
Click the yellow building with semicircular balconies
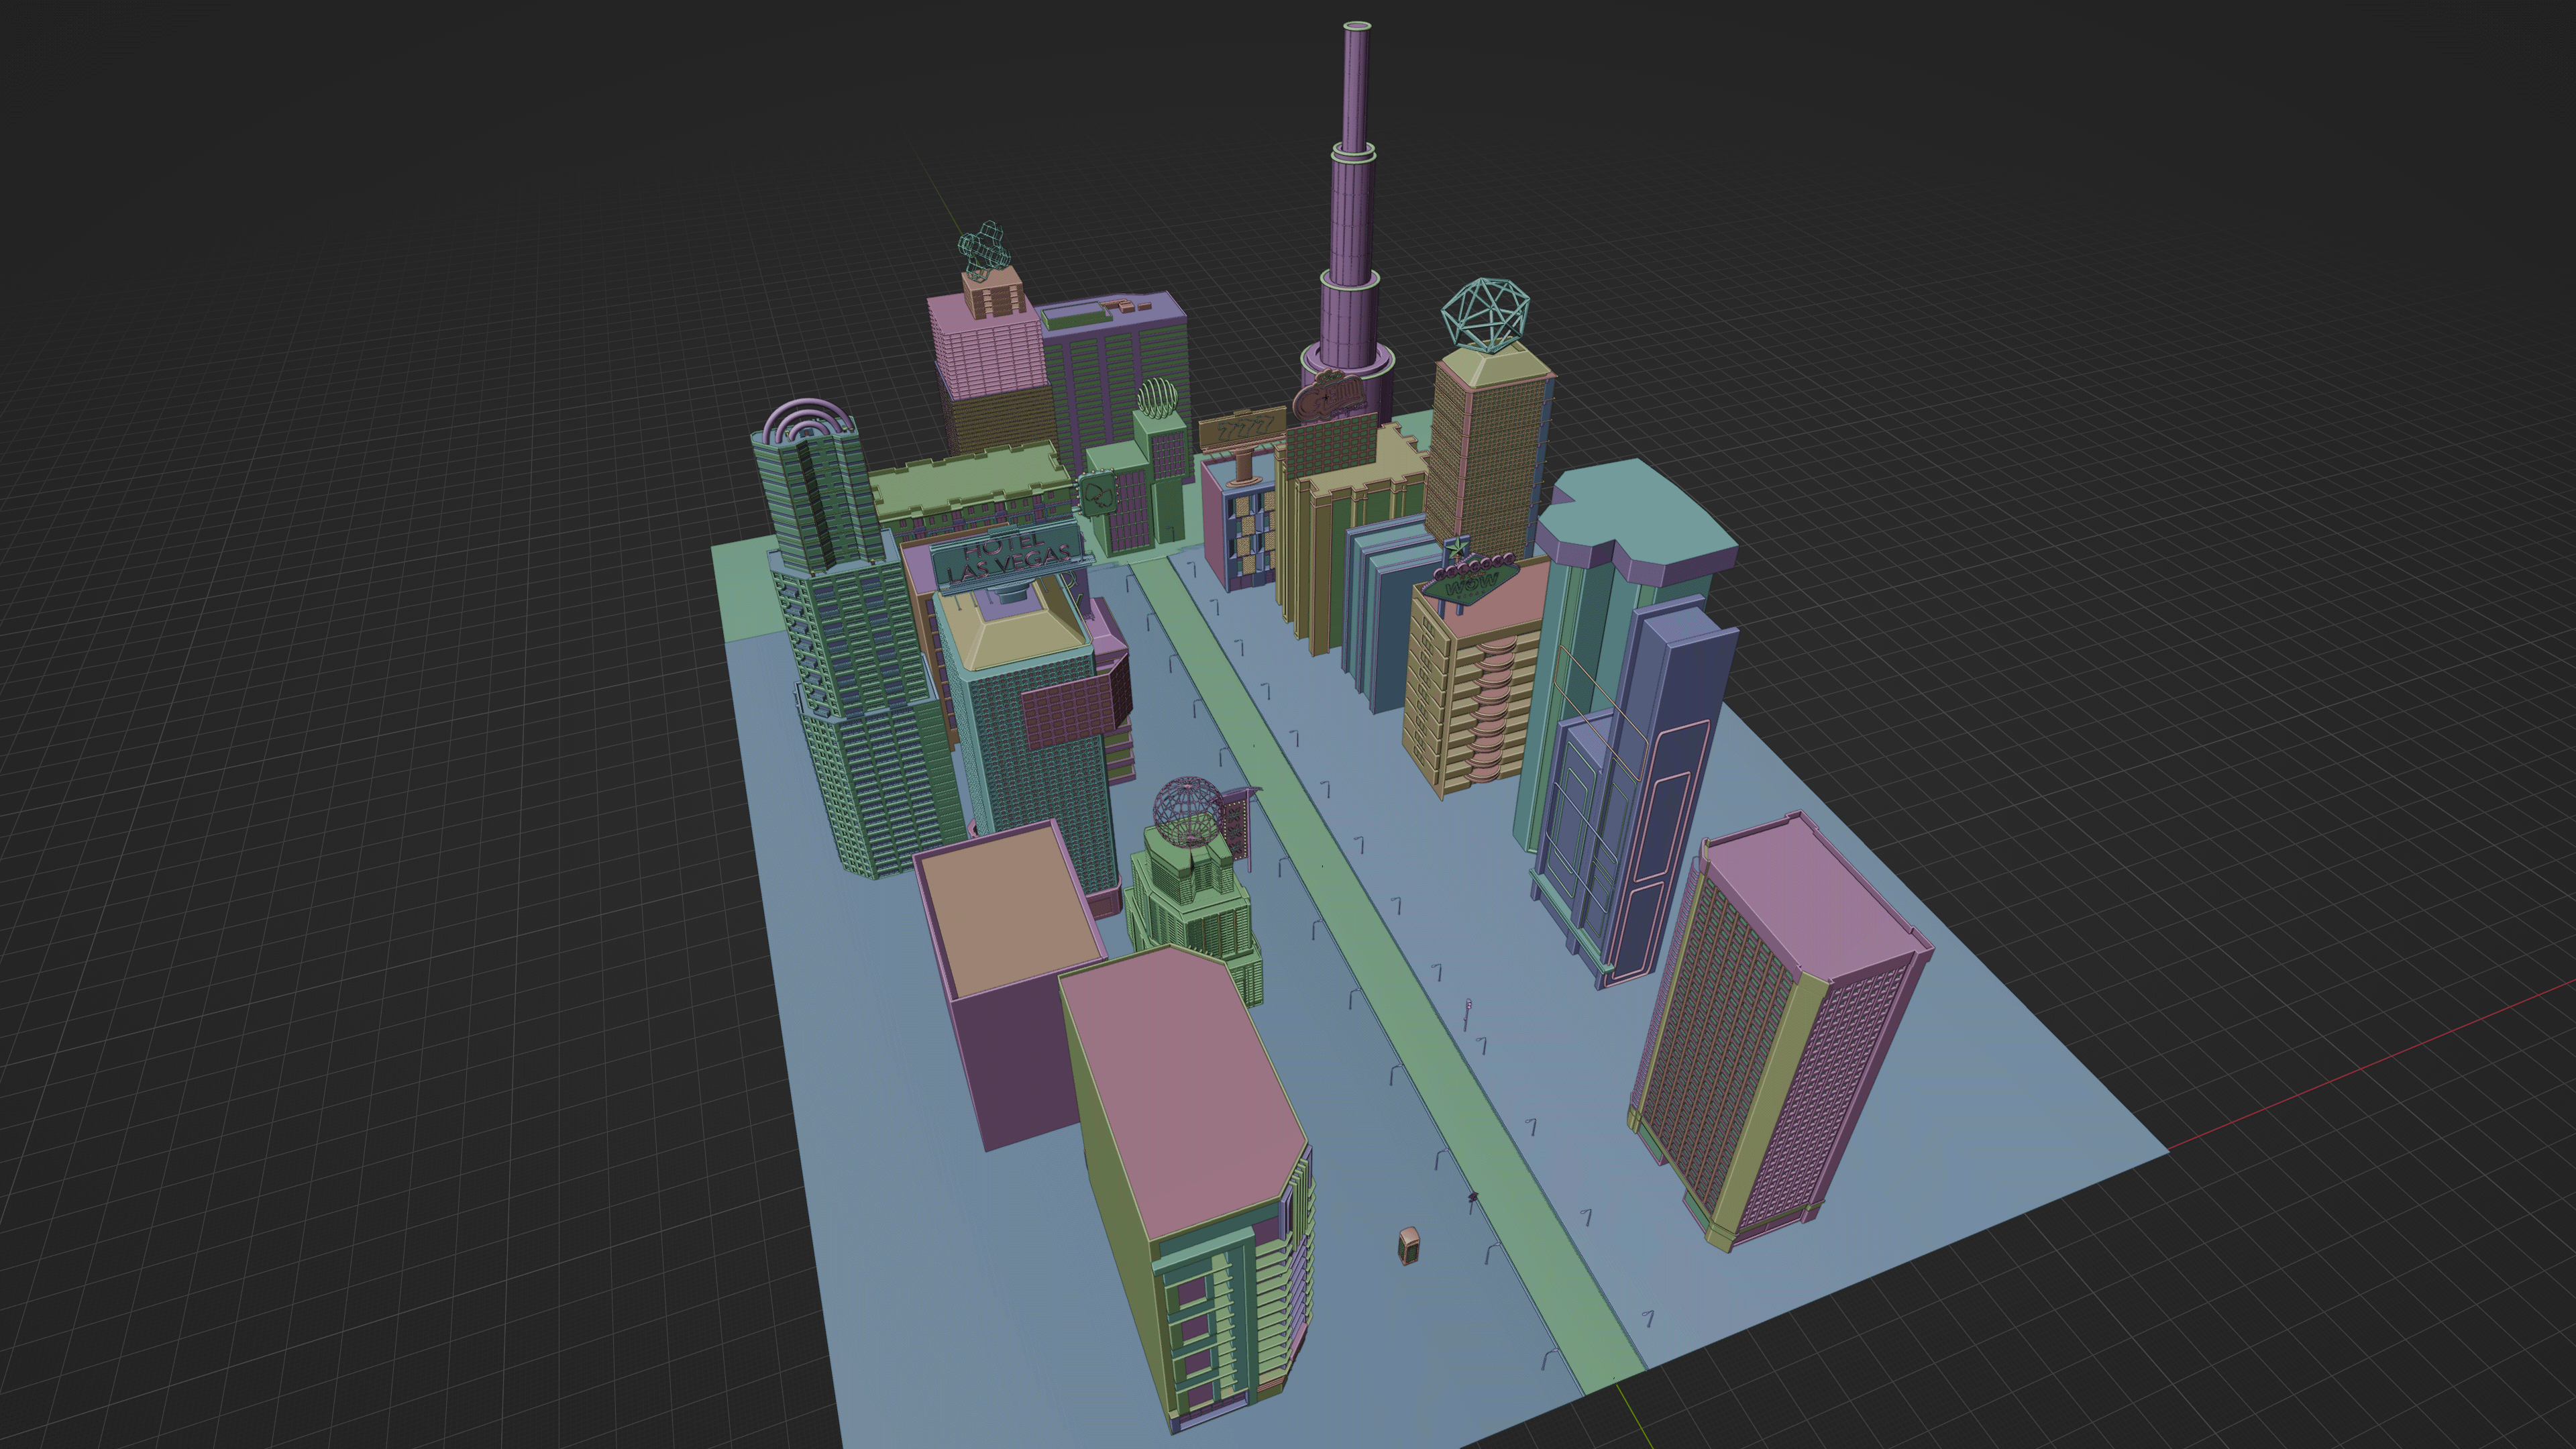click(1469, 691)
